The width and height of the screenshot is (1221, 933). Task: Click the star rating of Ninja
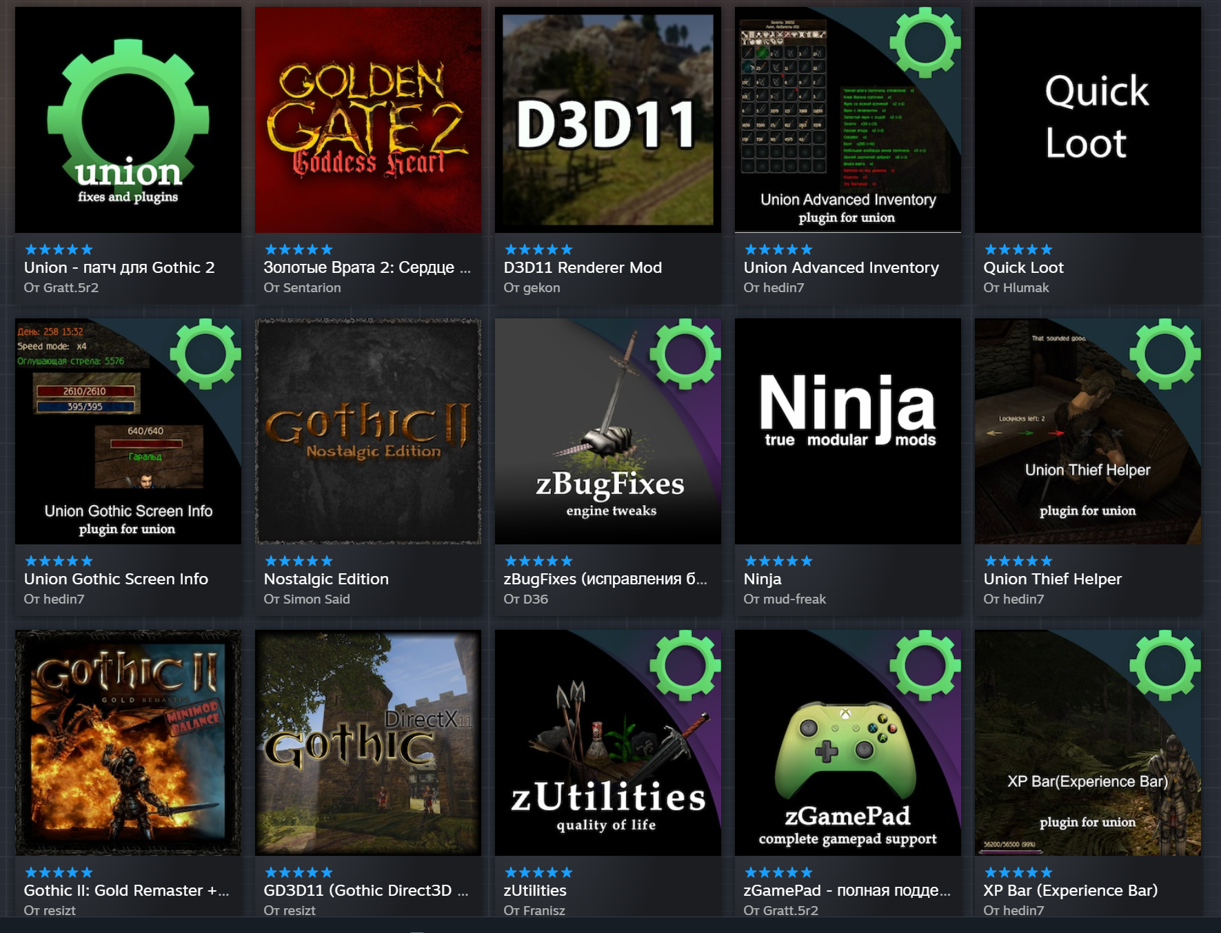[778, 561]
